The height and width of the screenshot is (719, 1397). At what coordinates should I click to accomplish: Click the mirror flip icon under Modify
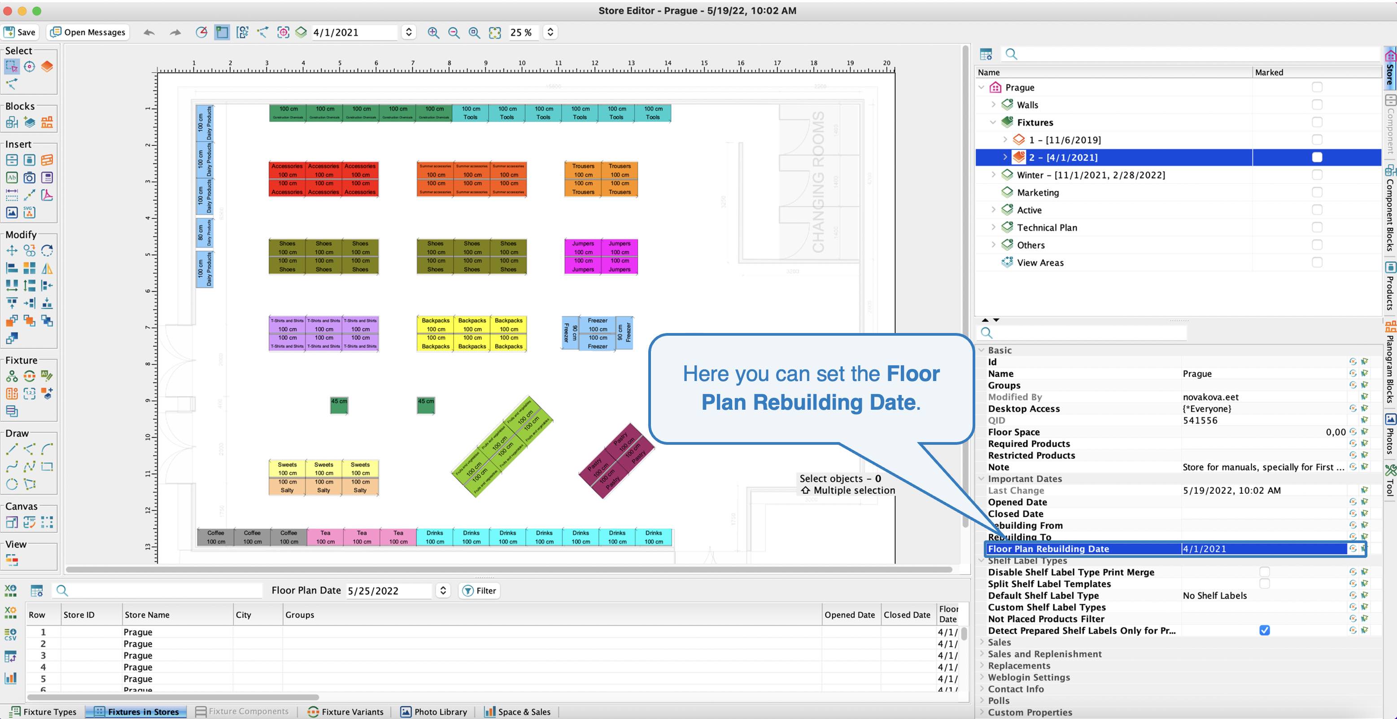click(47, 268)
